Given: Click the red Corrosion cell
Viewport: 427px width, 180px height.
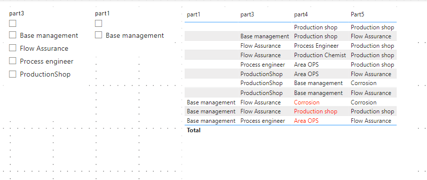Looking at the screenshot, I should [307, 102].
